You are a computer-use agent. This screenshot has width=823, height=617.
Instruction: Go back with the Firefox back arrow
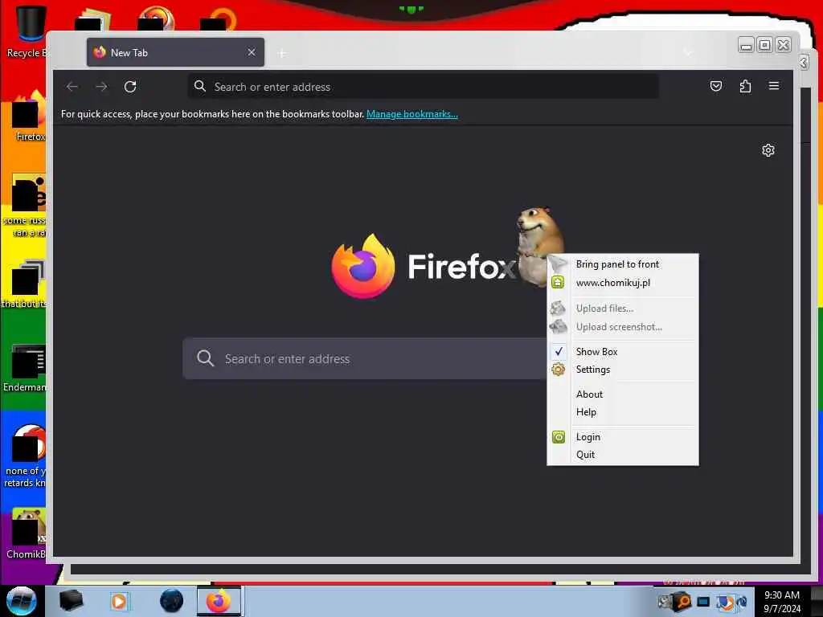pos(72,87)
